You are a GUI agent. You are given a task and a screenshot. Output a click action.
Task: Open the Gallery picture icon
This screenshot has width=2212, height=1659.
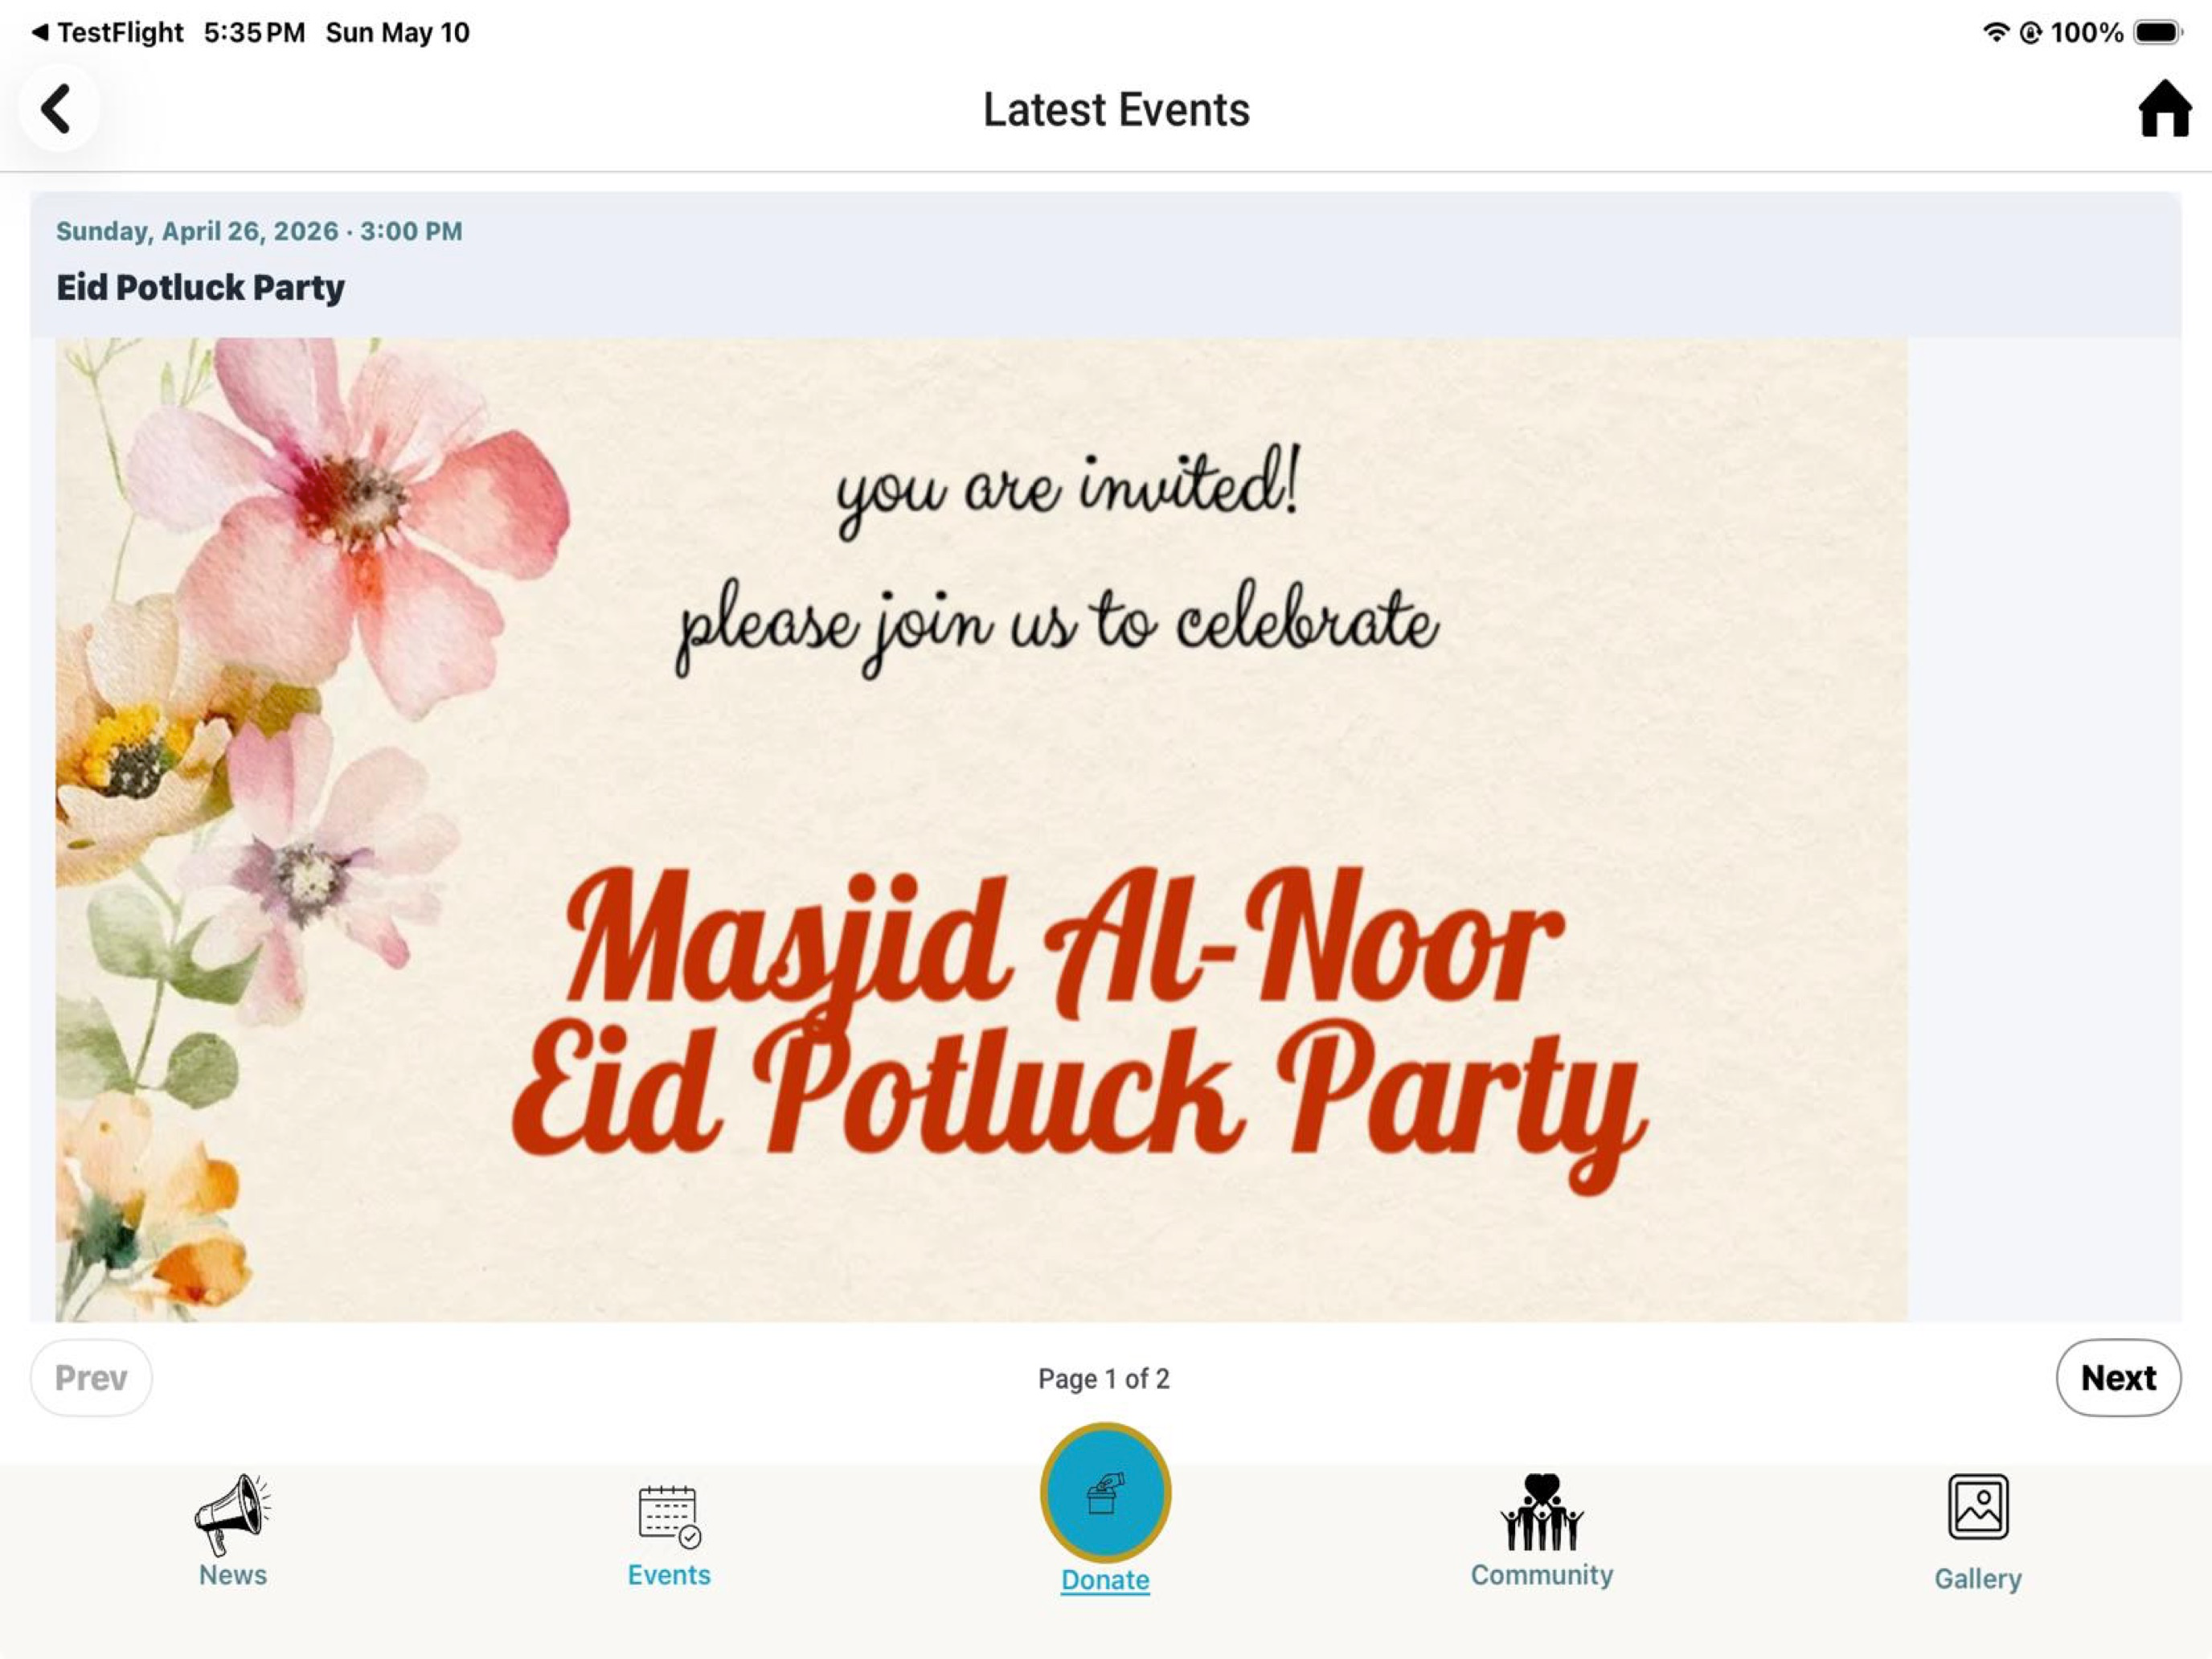(x=1978, y=1507)
